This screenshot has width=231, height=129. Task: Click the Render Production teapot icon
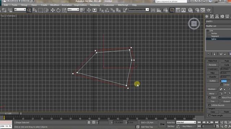point(209,10)
